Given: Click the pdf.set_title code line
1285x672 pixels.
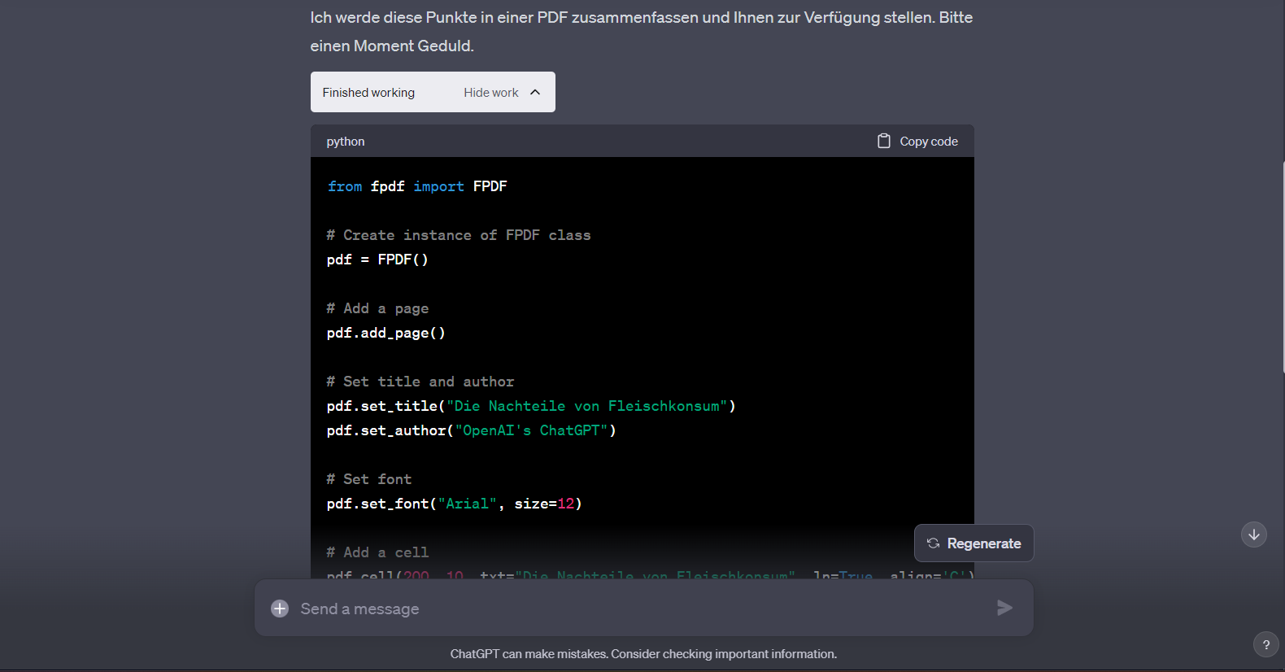Looking at the screenshot, I should 530,406.
